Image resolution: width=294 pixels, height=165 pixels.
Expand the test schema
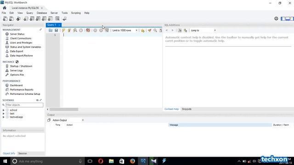click(x=4, y=114)
